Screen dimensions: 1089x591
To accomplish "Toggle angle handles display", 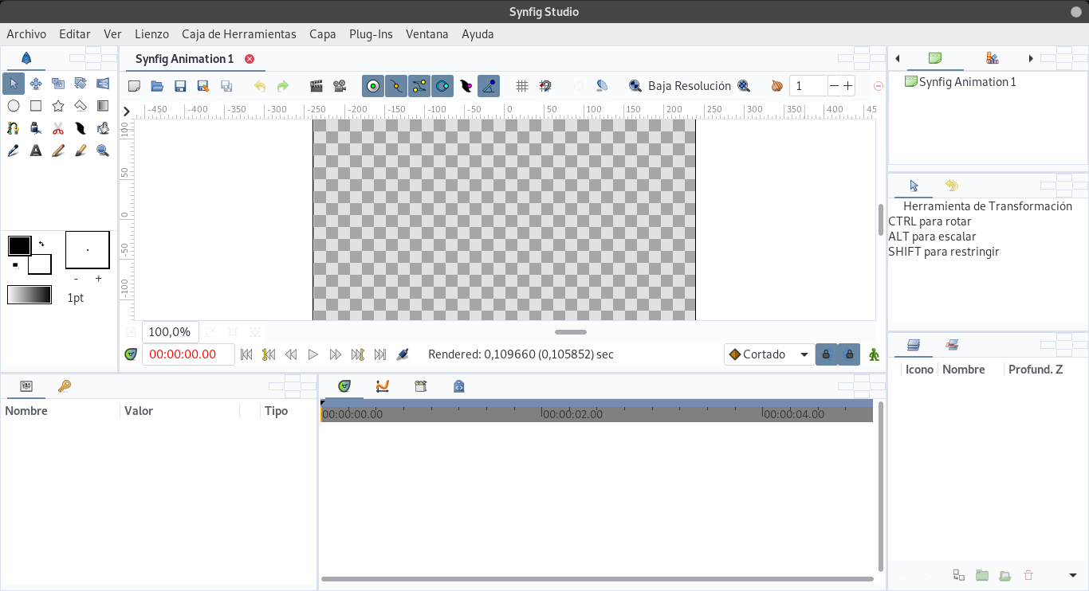I will (489, 86).
